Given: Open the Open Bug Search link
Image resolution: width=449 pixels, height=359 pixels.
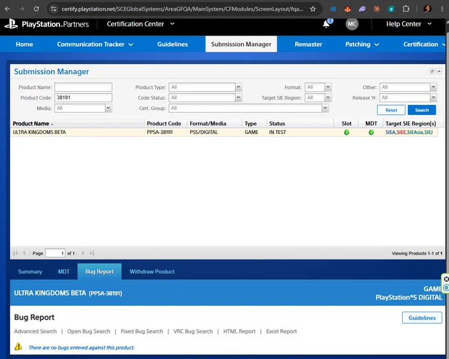Looking at the screenshot, I should coord(88,331).
